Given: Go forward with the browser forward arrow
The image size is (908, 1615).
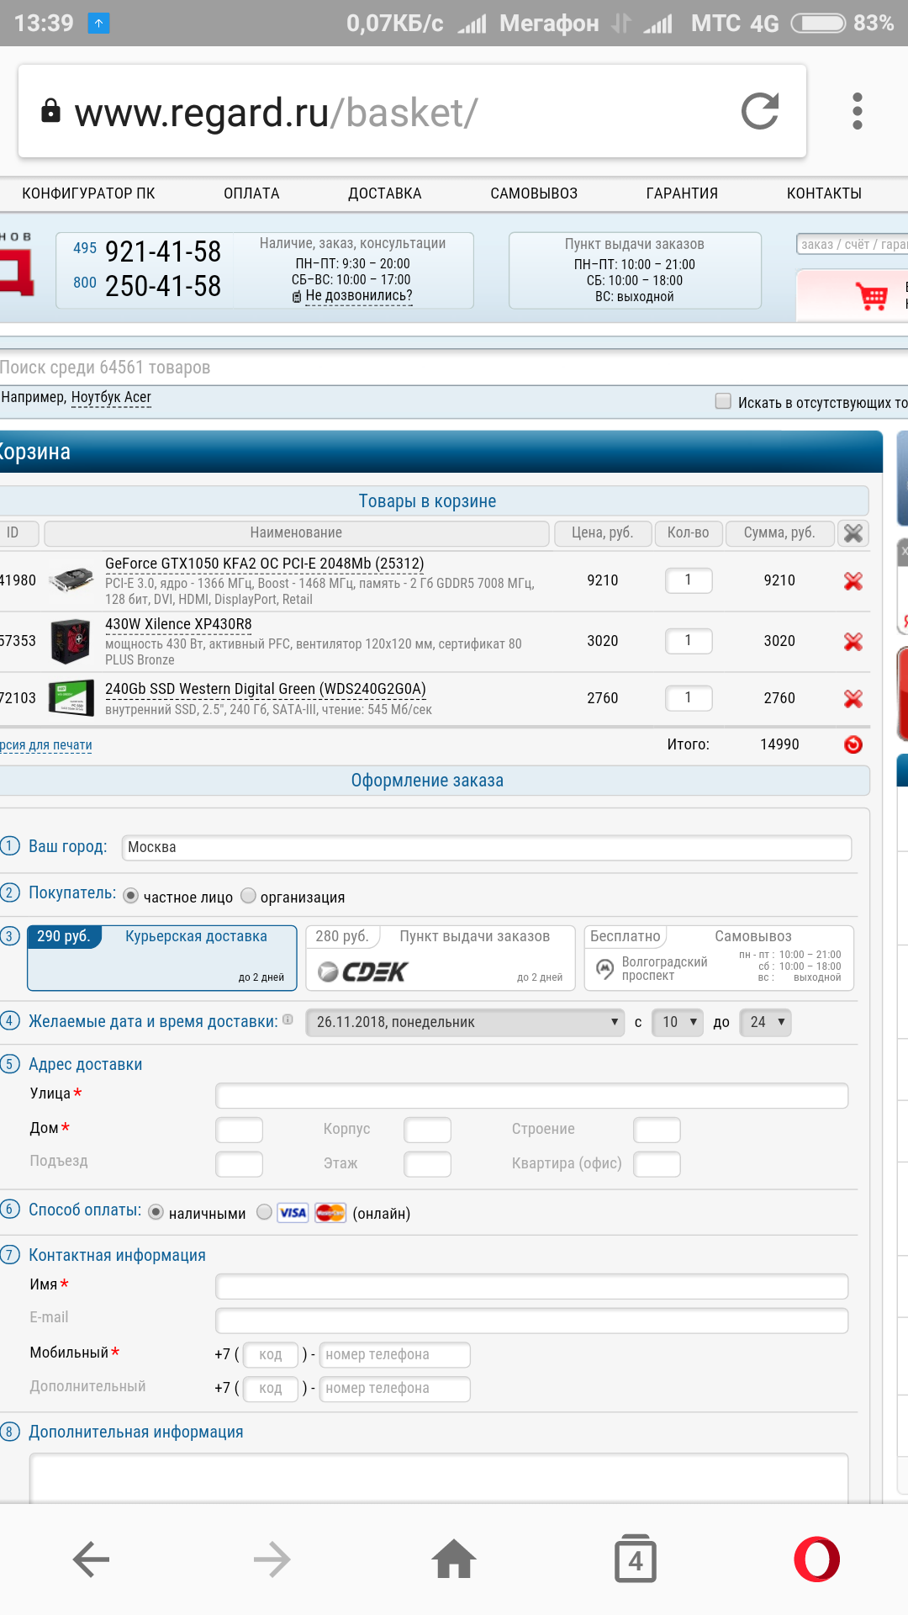Looking at the screenshot, I should [x=272, y=1559].
